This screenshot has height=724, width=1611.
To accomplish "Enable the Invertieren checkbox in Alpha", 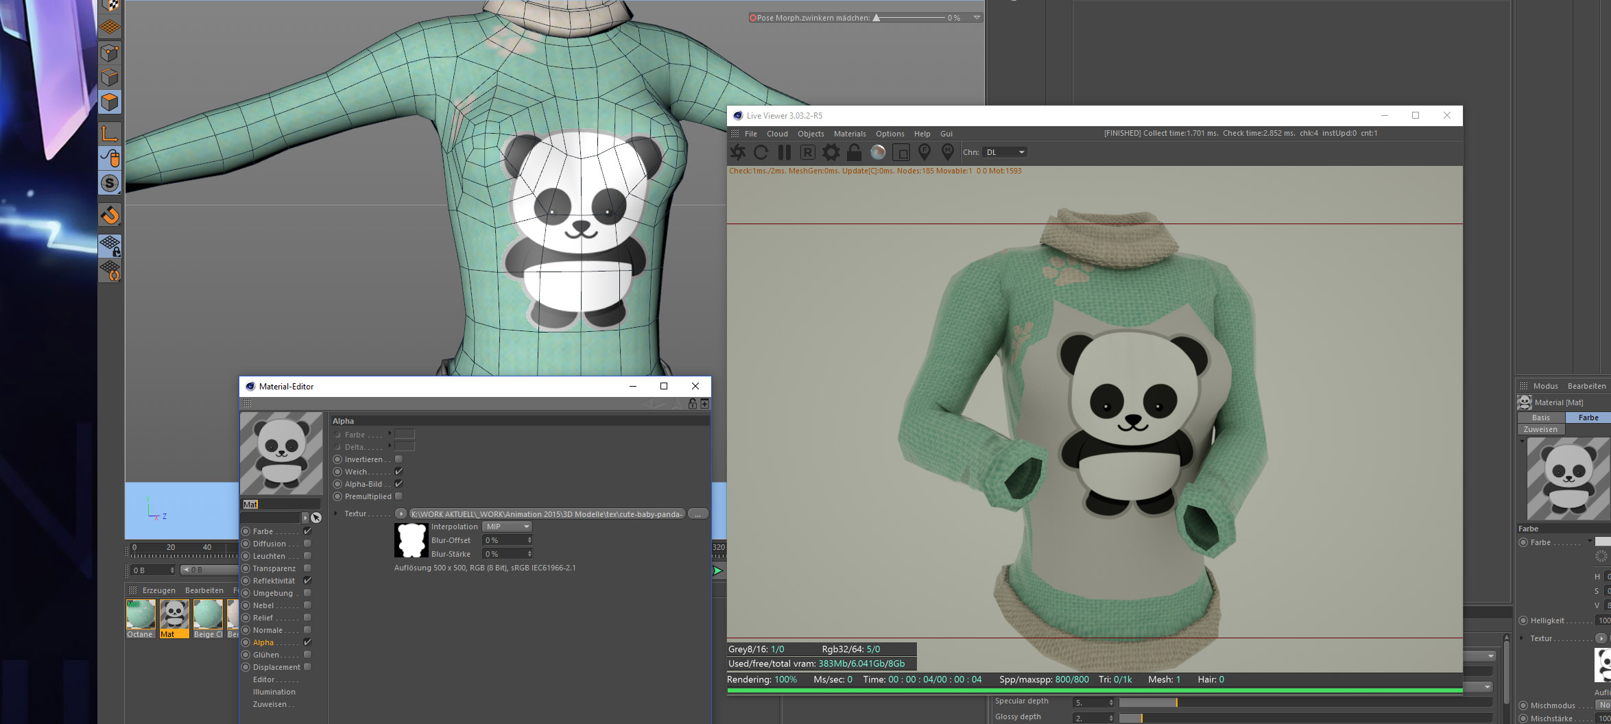I will pos(398,459).
